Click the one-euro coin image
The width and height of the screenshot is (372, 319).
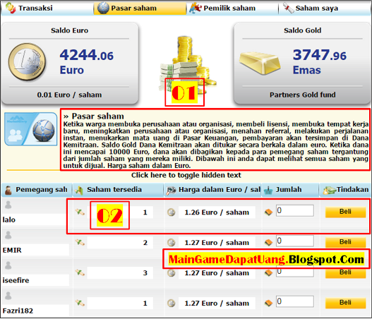pyautogui.click(x=27, y=62)
